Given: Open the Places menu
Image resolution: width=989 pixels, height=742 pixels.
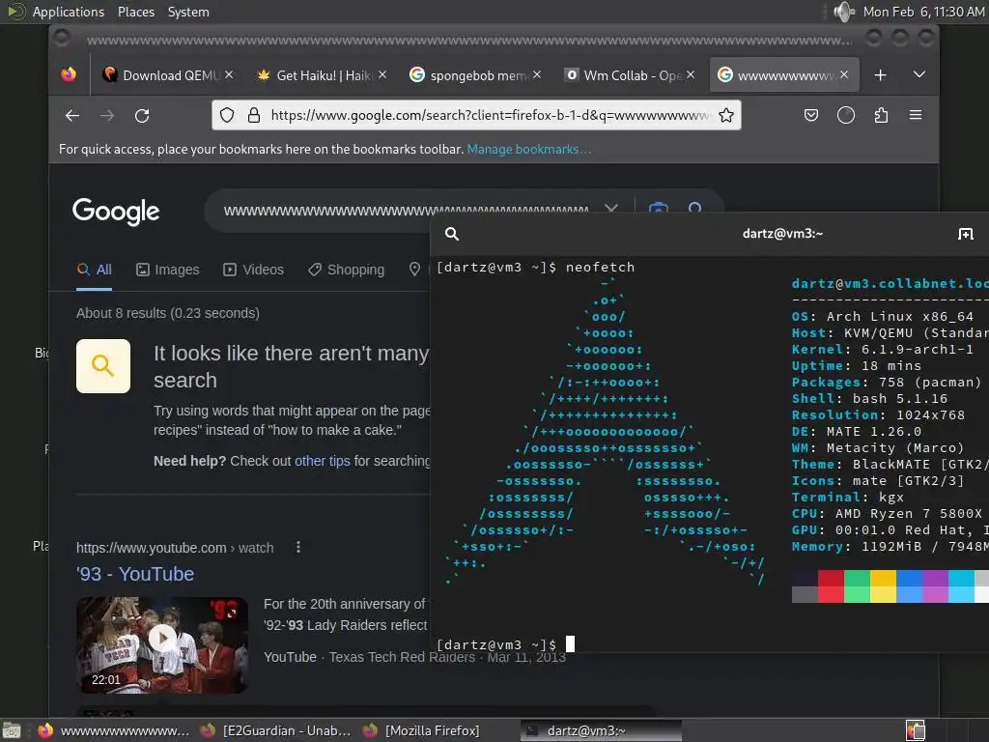Looking at the screenshot, I should point(135,12).
